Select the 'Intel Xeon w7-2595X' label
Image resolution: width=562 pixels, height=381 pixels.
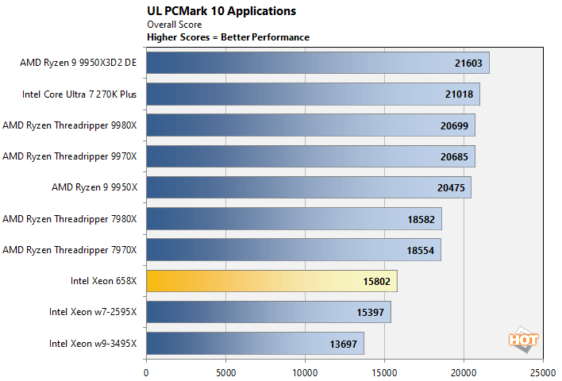click(x=93, y=312)
